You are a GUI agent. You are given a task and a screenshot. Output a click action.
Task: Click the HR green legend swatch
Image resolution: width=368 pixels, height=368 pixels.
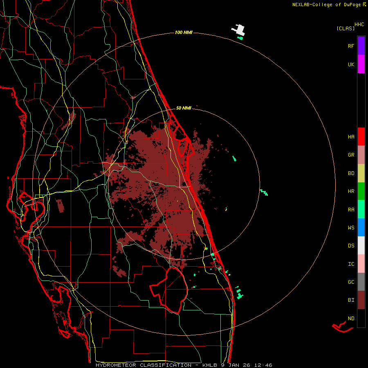[x=361, y=191]
